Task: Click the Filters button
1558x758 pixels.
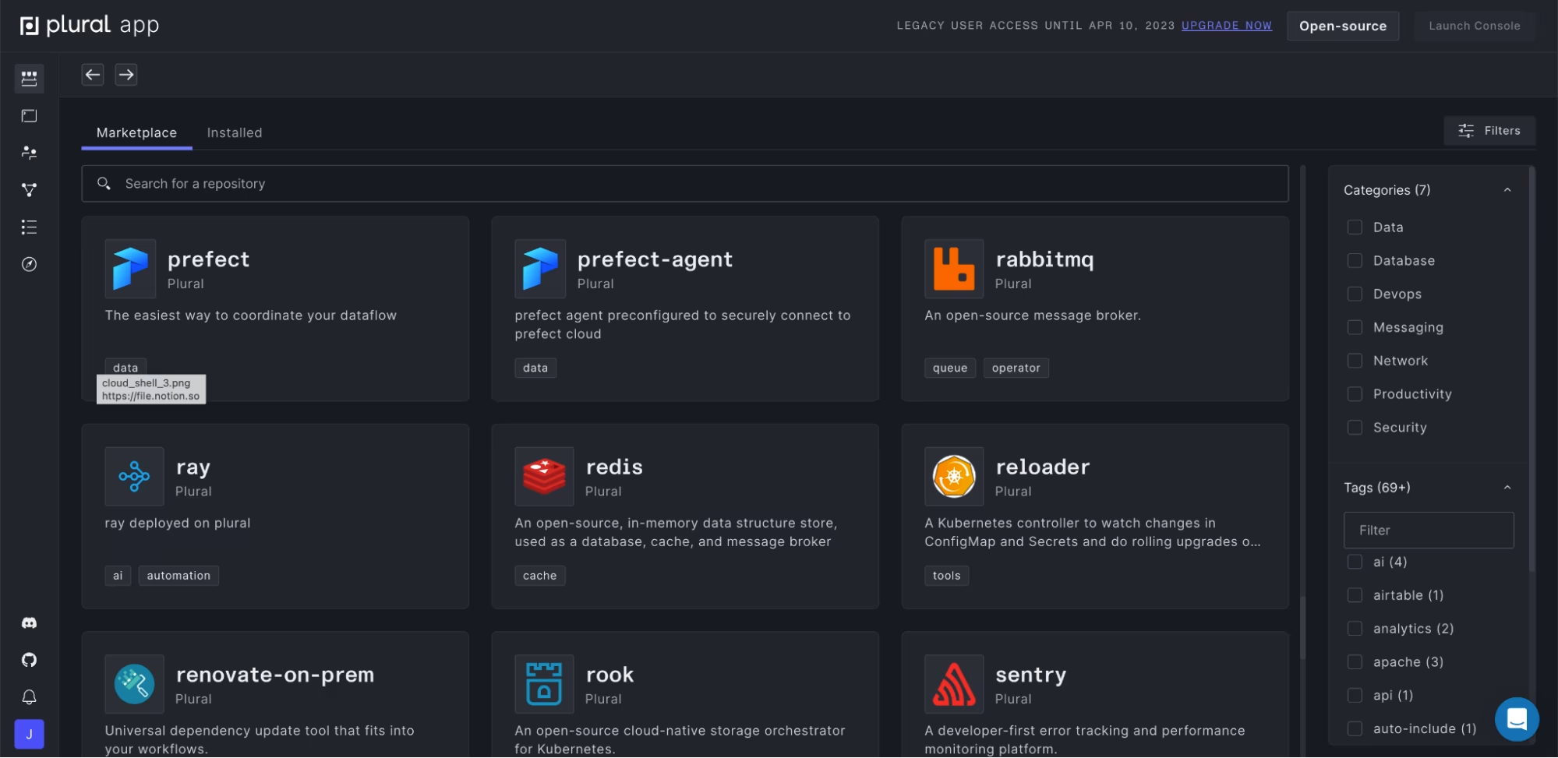Action: tap(1489, 131)
